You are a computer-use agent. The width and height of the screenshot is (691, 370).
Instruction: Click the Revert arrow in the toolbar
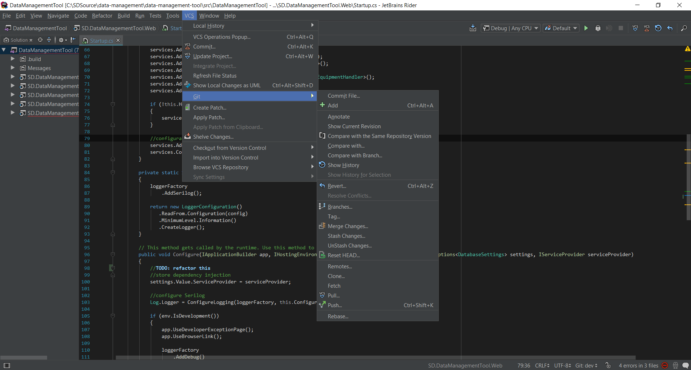coord(670,28)
